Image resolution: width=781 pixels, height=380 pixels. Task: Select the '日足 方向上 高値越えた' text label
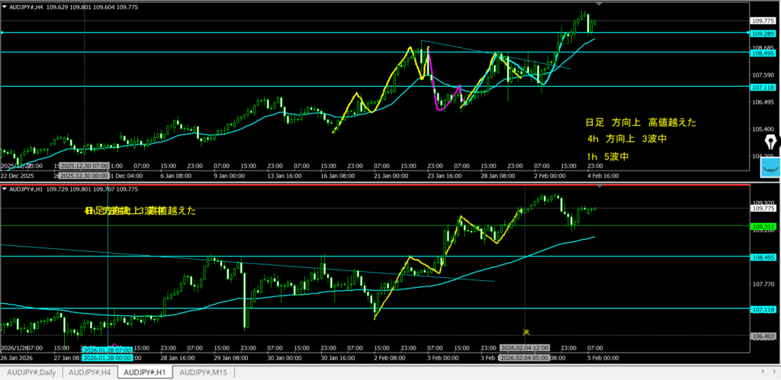click(x=640, y=122)
